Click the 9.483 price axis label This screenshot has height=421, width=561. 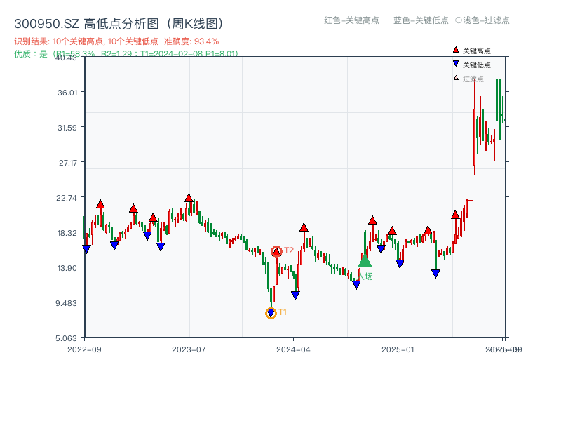[x=66, y=303]
